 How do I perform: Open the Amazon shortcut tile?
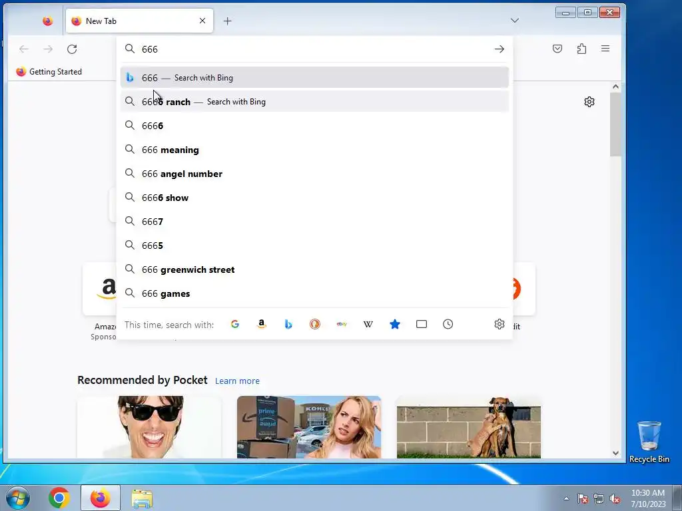[x=101, y=289]
